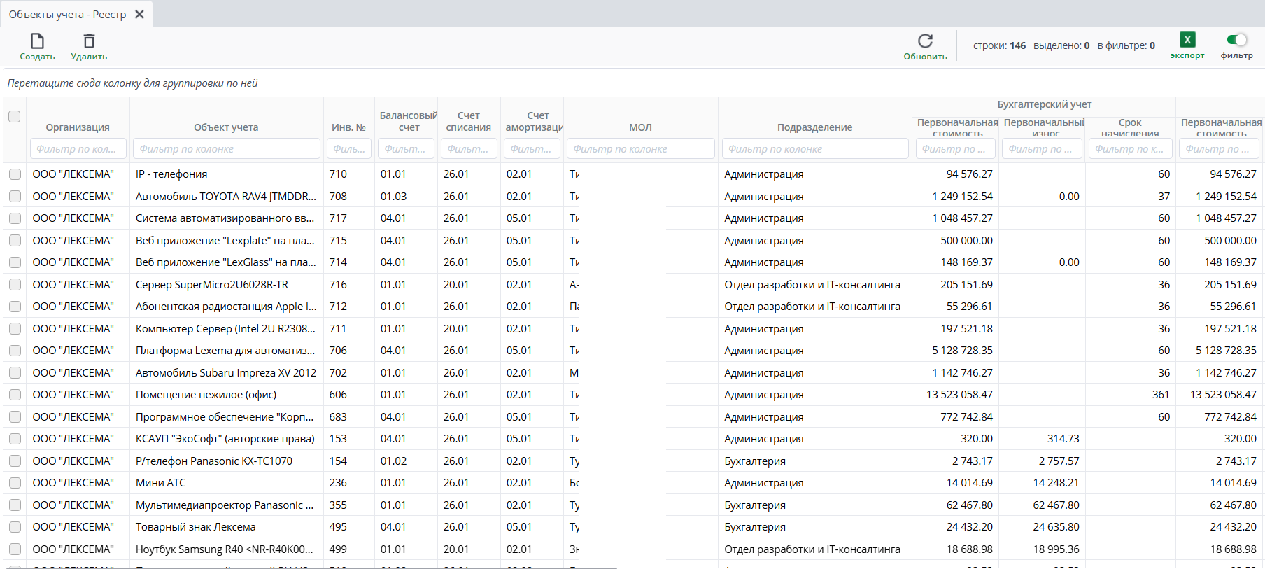This screenshot has height=569, width=1265.
Task: Switch to the Объекты учета - Реестр tab
Action: [67, 14]
